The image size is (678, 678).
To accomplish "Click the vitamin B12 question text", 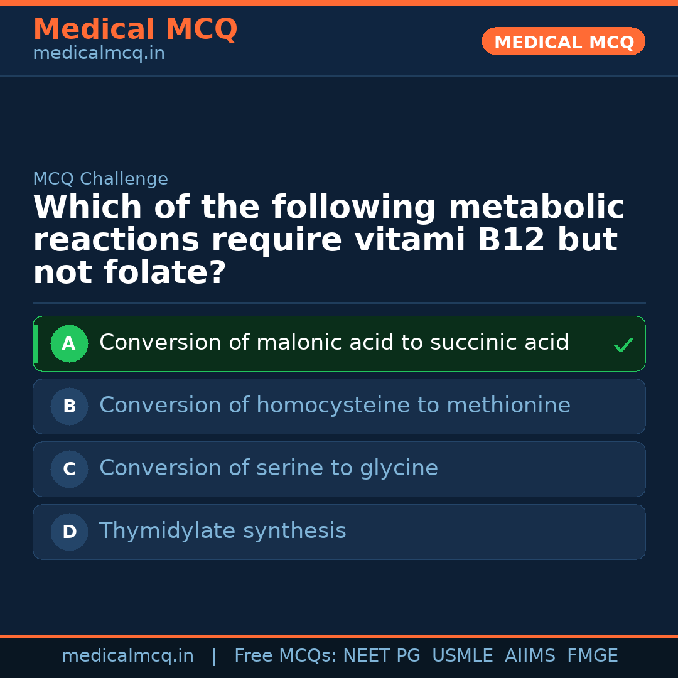I will (x=328, y=240).
